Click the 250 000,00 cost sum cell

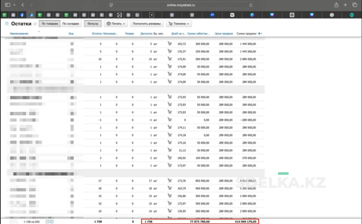[x=202, y=51]
